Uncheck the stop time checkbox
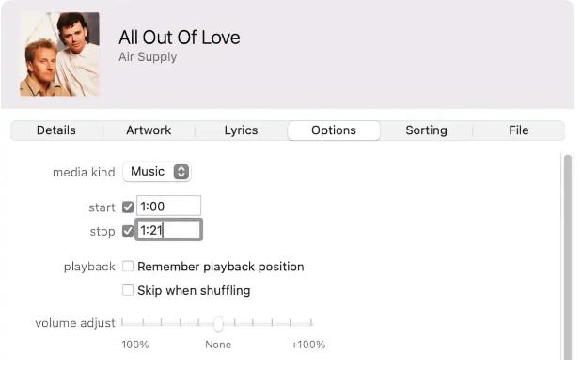 tap(128, 231)
